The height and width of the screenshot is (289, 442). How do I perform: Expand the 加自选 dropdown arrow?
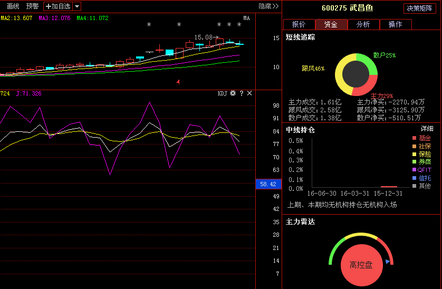77,6
